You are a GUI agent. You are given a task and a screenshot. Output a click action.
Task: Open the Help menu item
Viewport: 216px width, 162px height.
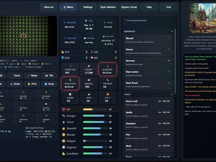pos(149,7)
